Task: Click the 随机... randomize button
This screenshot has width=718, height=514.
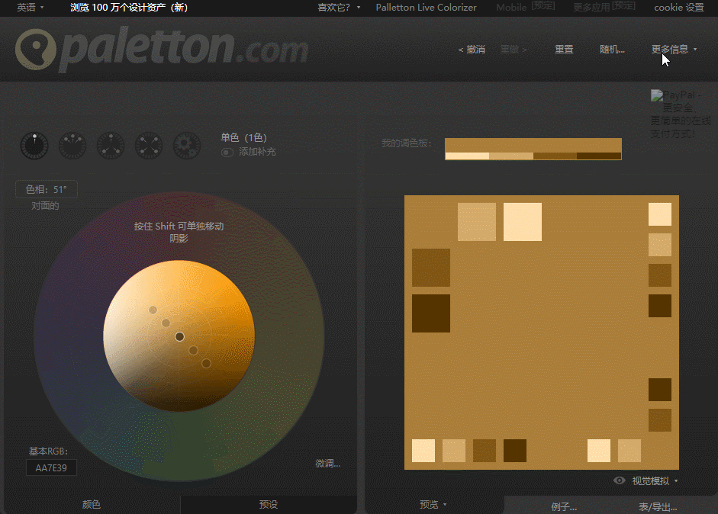Action: coord(612,50)
